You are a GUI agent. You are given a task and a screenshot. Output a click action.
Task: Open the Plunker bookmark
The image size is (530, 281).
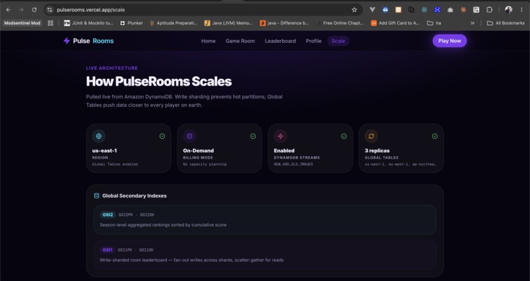point(132,23)
